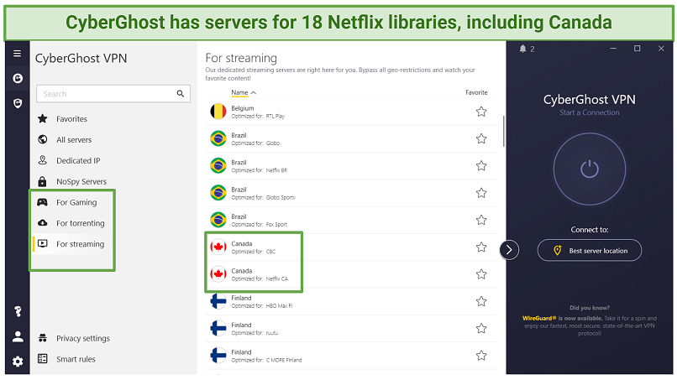Click the Favorites star icon in menu
This screenshot has width=677, height=380.
[42, 118]
